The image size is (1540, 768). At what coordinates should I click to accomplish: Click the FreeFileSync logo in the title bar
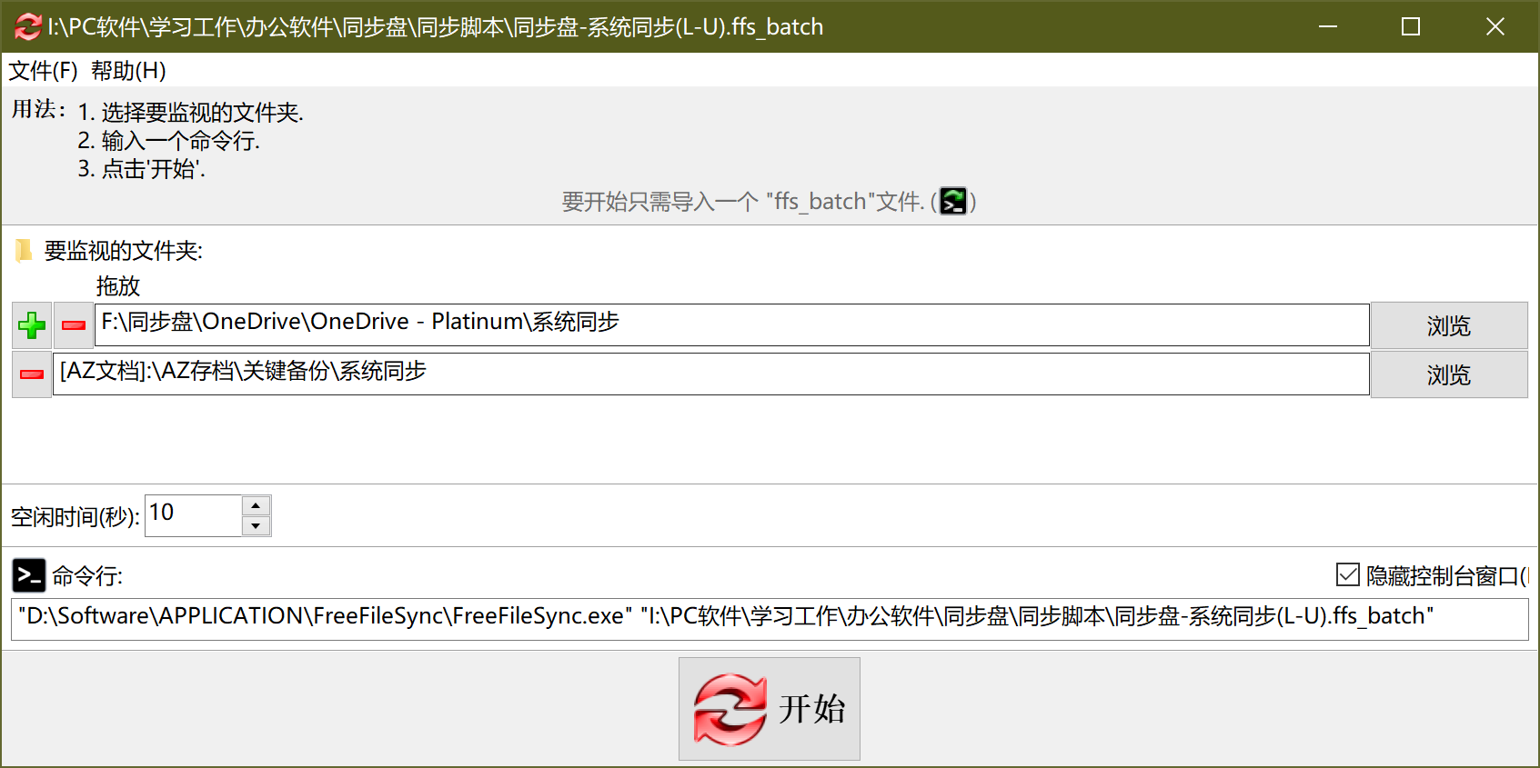[27, 27]
